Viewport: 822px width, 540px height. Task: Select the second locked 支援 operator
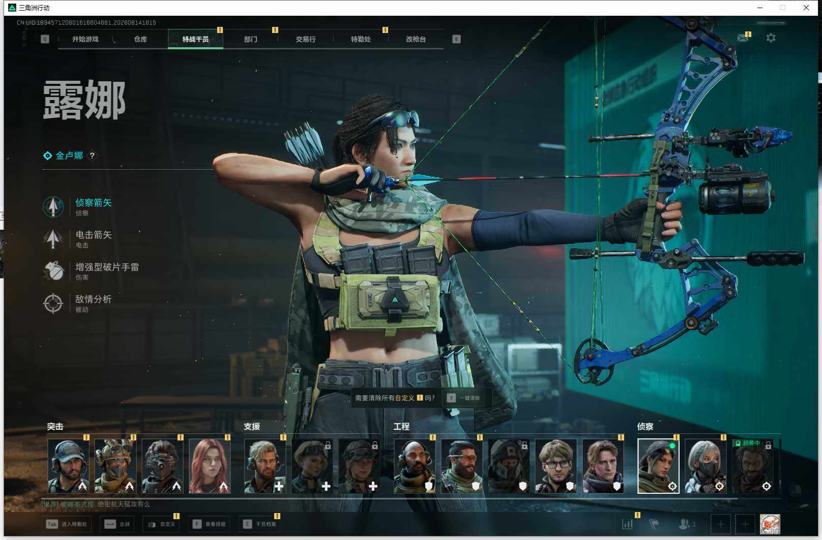[359, 466]
